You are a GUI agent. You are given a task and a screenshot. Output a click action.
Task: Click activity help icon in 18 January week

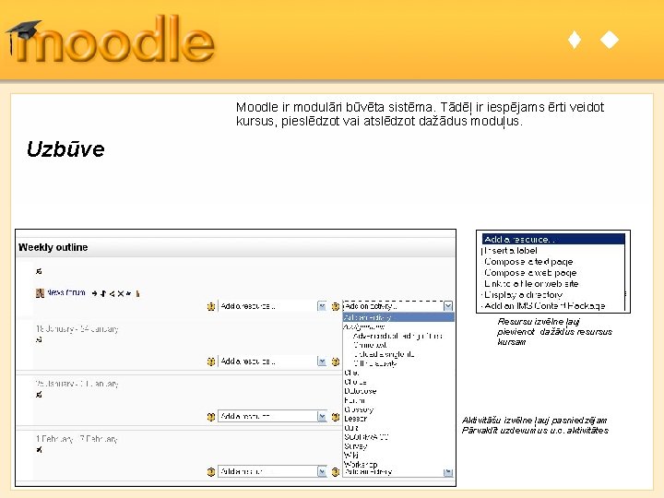tap(336, 362)
